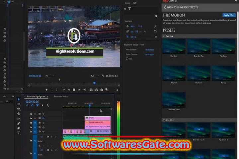Open timeline display settings wrench
This screenshot has width=239, height=159.
pyautogui.click(x=48, y=105)
